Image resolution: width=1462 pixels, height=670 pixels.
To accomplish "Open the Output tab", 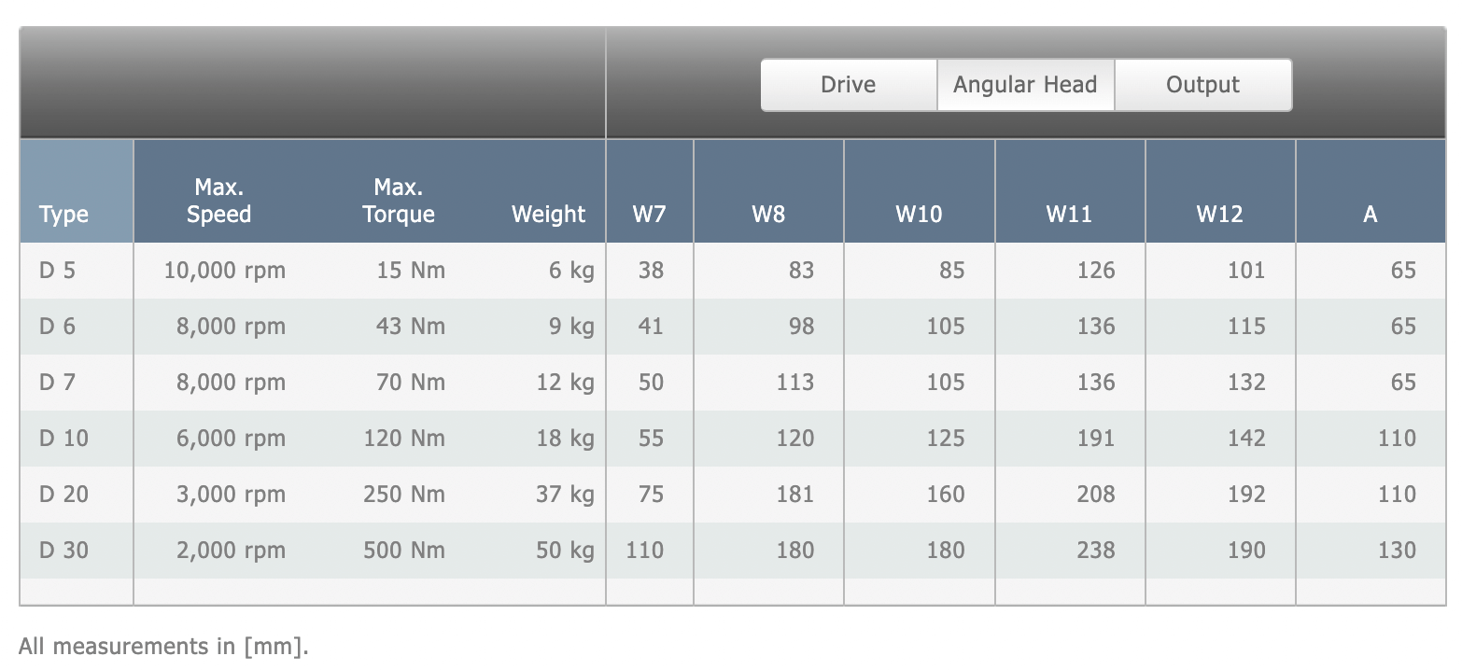I will click(1203, 85).
